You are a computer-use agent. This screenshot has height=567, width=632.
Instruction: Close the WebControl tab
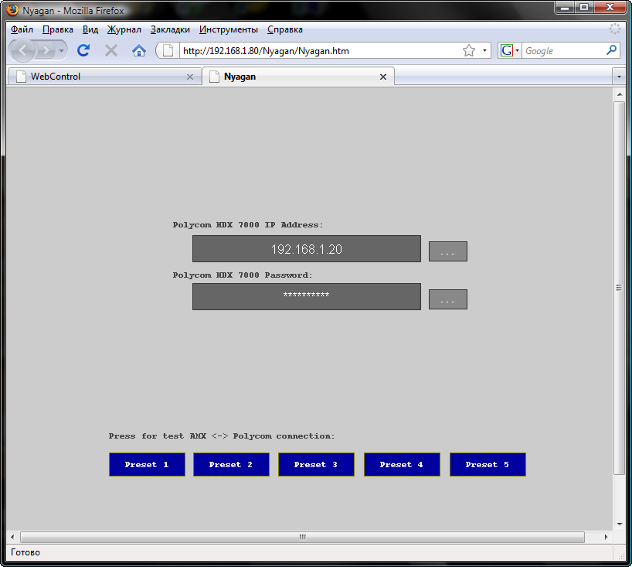[190, 77]
